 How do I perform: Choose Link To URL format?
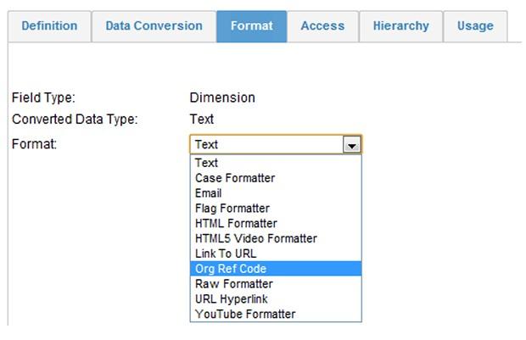pyautogui.click(x=276, y=254)
